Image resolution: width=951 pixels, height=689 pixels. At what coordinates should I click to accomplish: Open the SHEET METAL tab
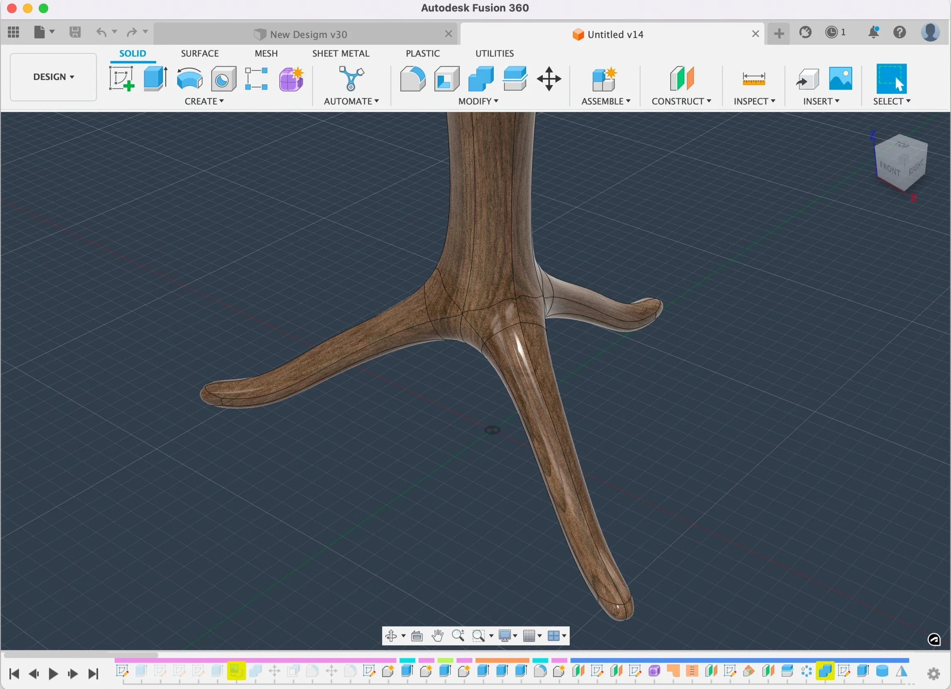[341, 53]
